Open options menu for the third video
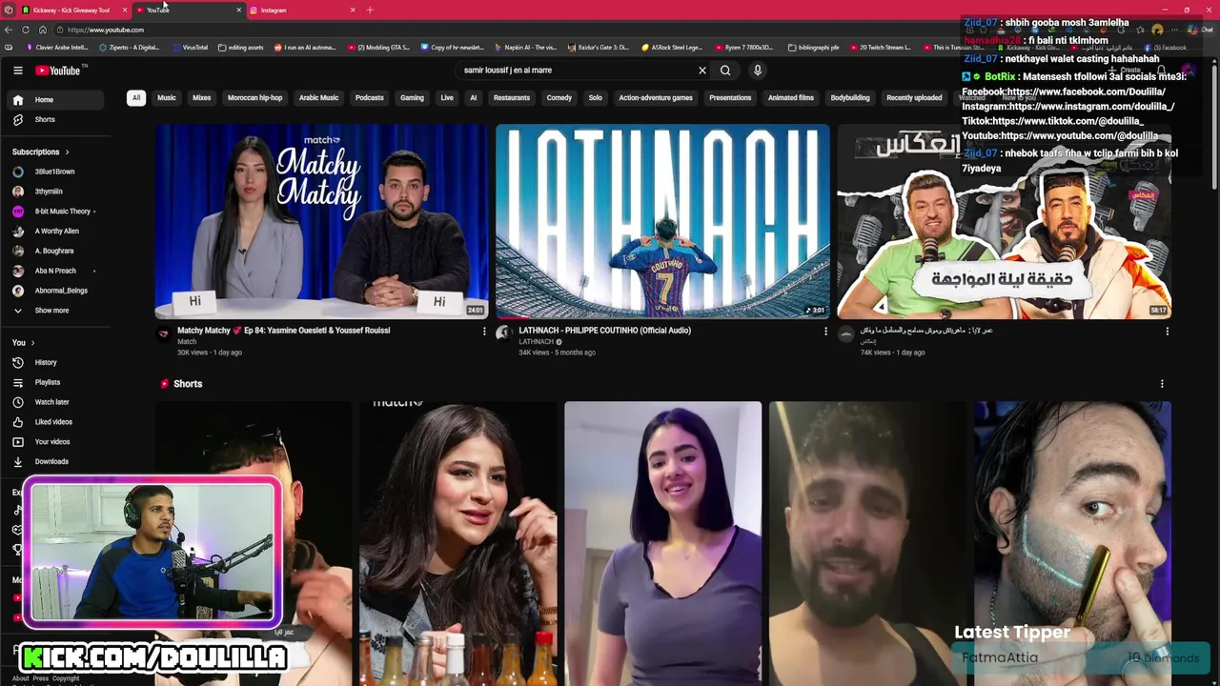The image size is (1220, 686). click(1167, 332)
